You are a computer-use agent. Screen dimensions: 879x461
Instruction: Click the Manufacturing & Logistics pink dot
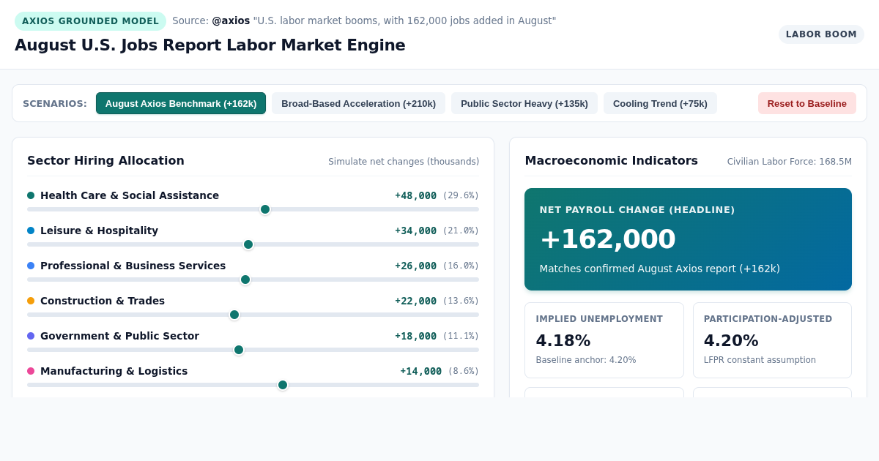pyautogui.click(x=31, y=371)
